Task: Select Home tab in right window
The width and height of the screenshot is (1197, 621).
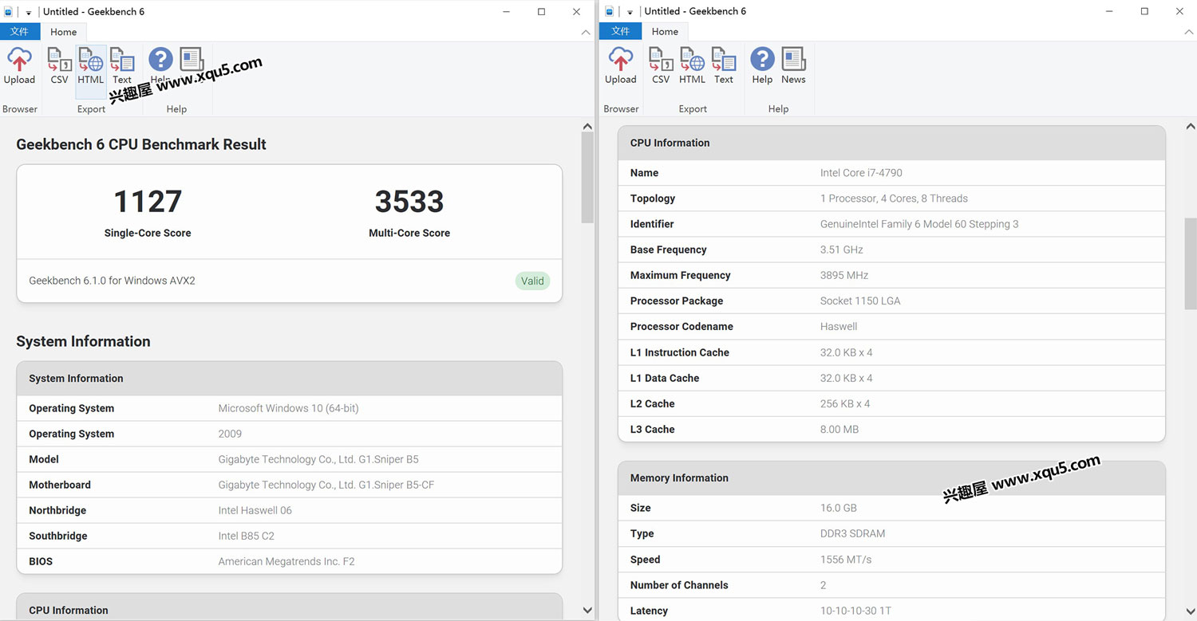Action: (665, 32)
